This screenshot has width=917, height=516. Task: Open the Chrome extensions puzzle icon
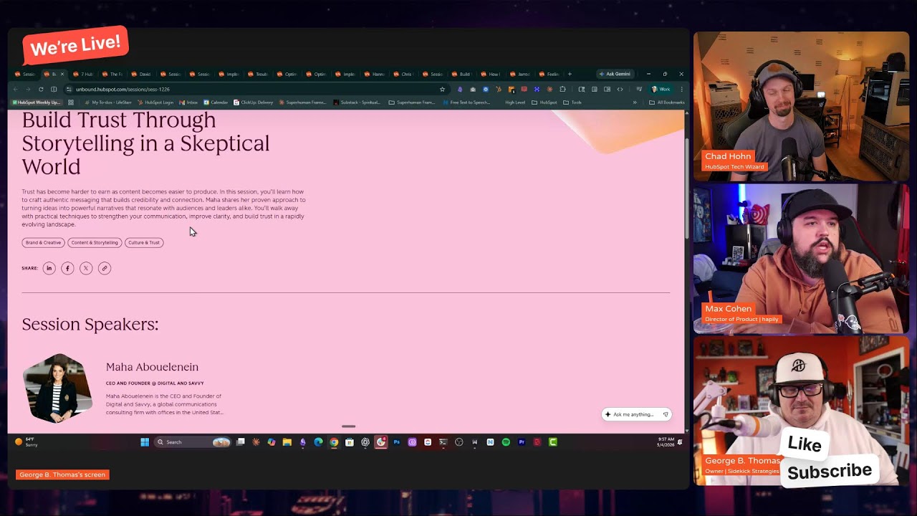point(562,90)
